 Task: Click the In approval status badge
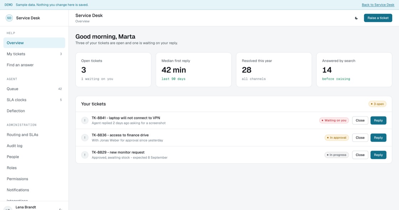coord(337,138)
